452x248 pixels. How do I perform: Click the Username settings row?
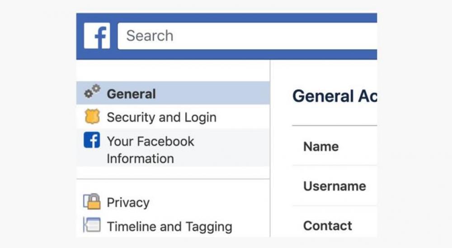[x=334, y=186]
